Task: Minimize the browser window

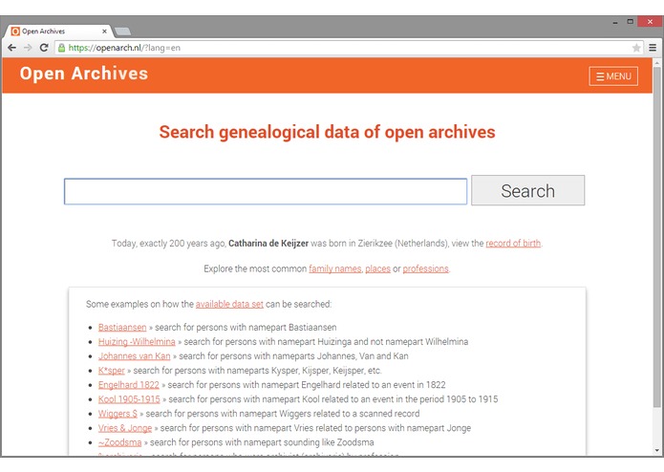Action: 615,22
